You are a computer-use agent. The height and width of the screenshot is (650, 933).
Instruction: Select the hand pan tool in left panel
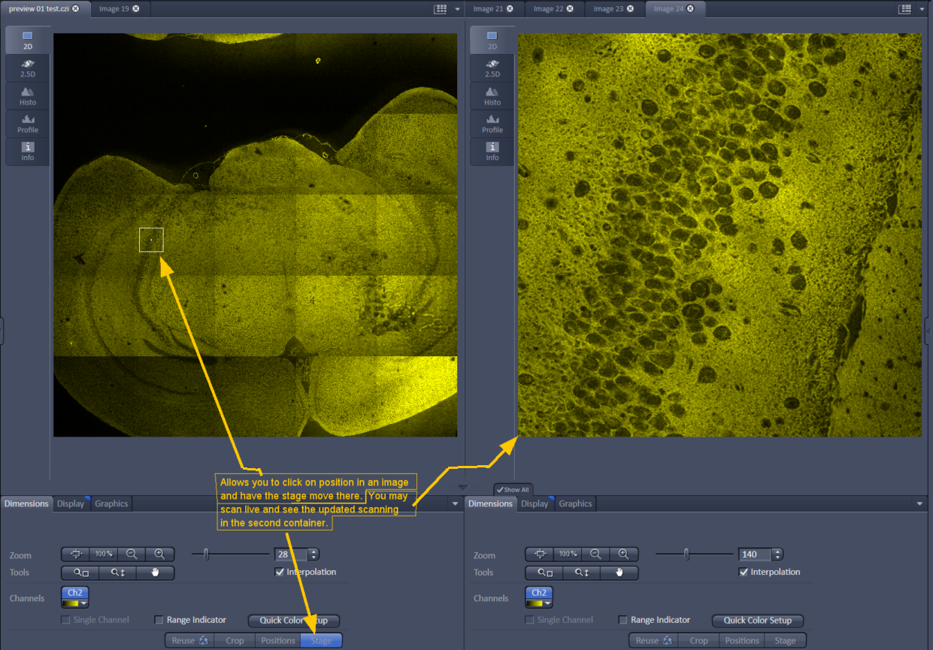[x=156, y=573]
